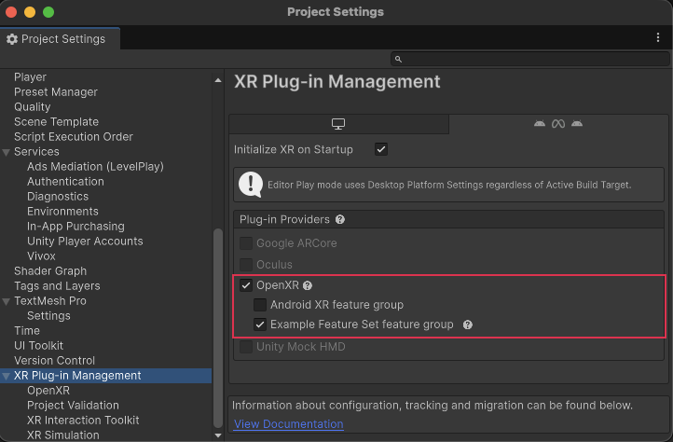Select XR Plug-in Management row
The height and width of the screenshot is (442, 673).
tap(105, 376)
